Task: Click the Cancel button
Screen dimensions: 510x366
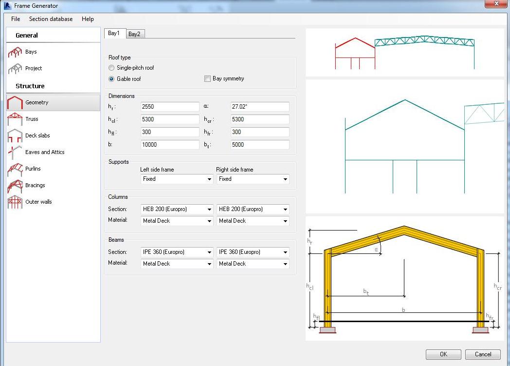Action: [x=483, y=354]
